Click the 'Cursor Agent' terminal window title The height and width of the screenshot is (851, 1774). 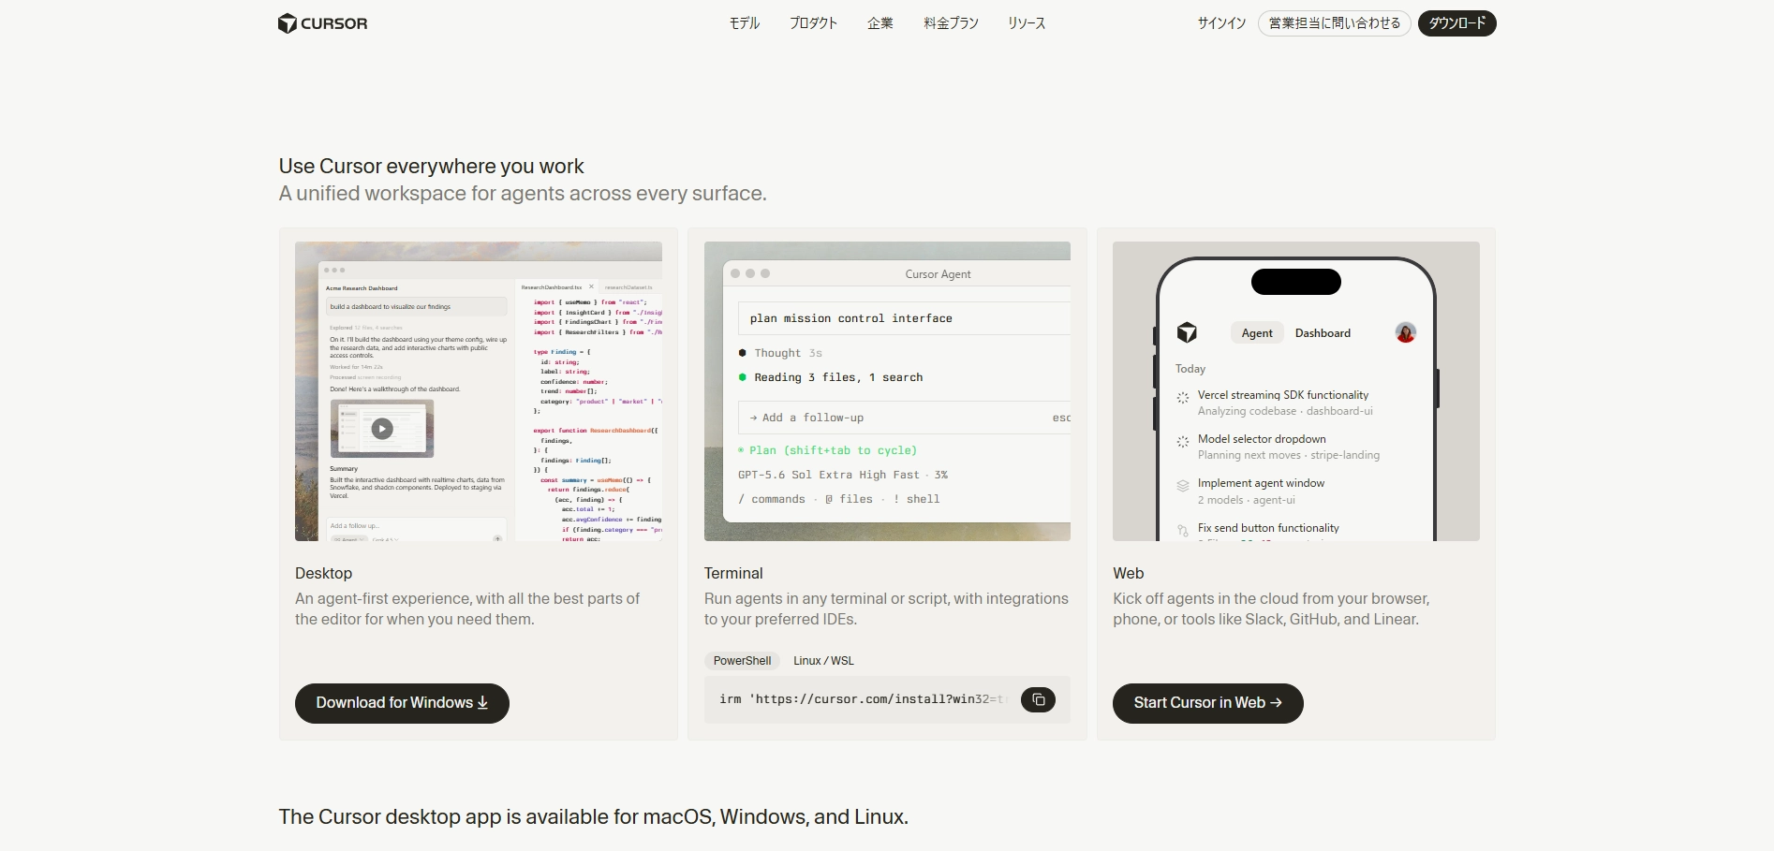click(x=938, y=274)
